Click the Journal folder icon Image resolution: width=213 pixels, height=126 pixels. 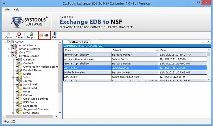tap(21, 81)
